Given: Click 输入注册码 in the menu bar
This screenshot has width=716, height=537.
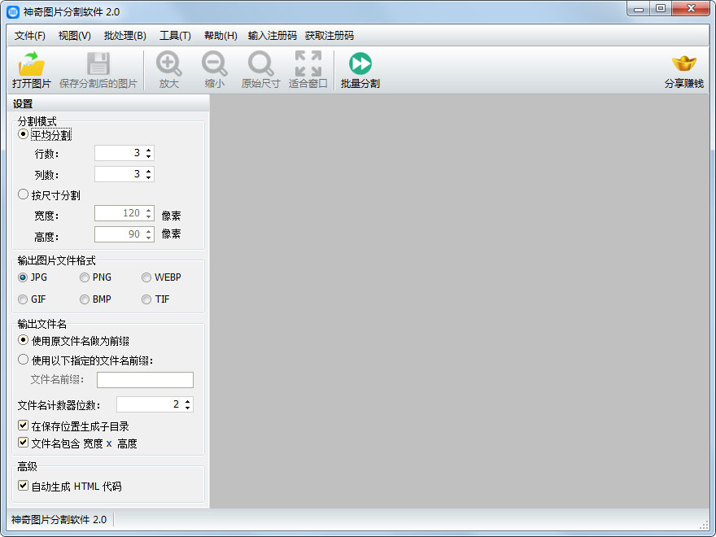Looking at the screenshot, I should (272, 36).
